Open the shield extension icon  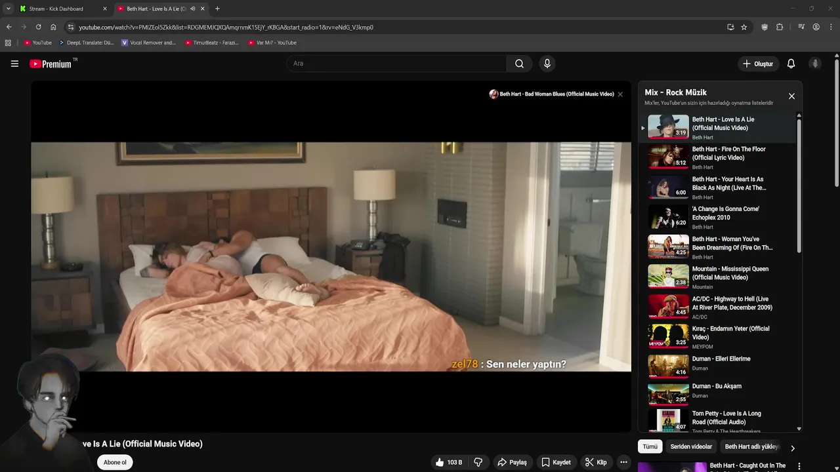point(765,27)
